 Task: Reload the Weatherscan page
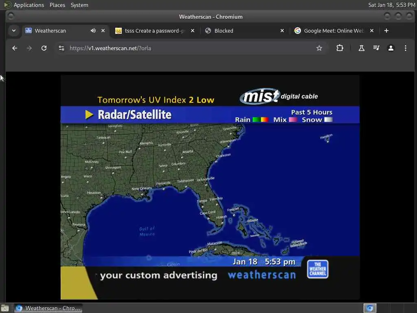pos(44,48)
